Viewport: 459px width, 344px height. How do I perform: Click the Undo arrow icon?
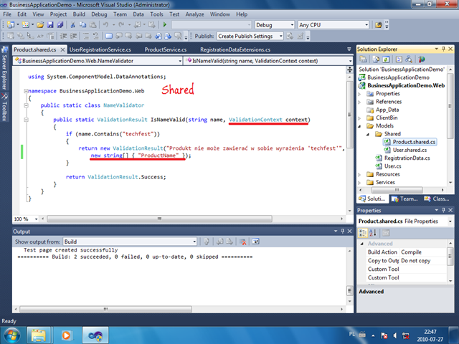105,25
